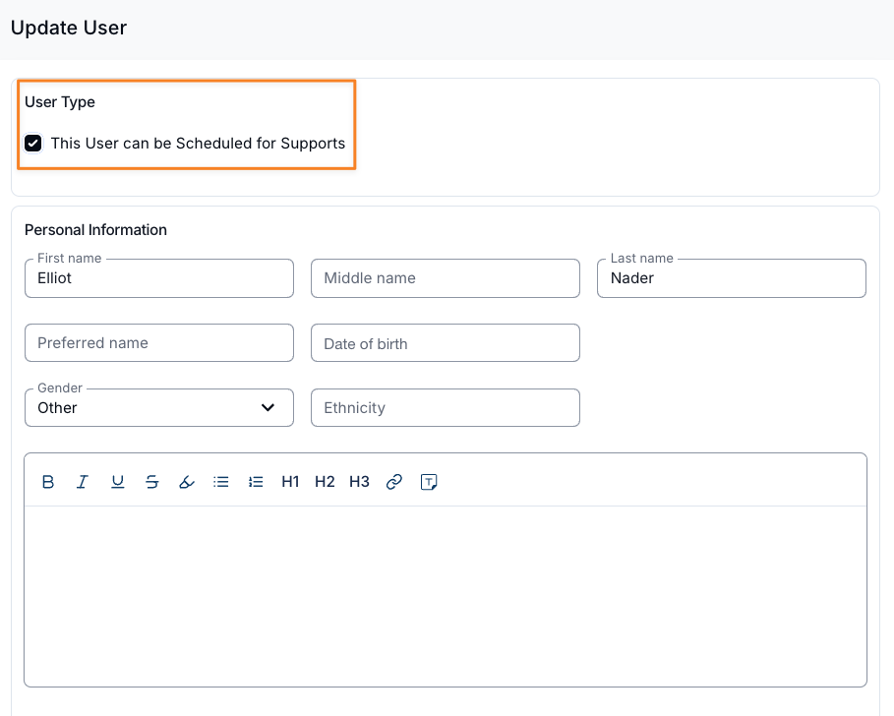Select the highlighter tool icon

coord(187,482)
